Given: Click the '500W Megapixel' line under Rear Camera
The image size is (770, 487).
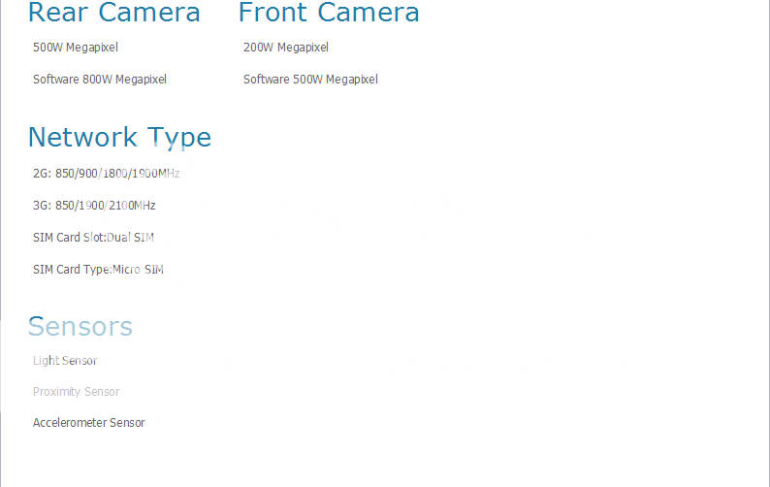Looking at the screenshot, I should pyautogui.click(x=76, y=47).
